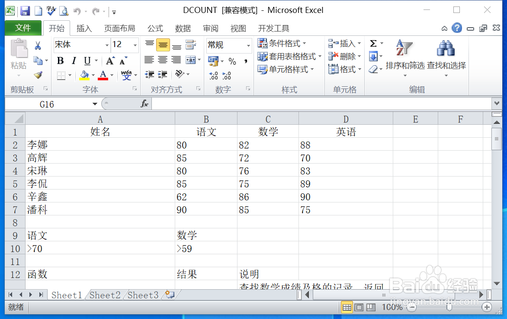Screen dimensions: 507x319
Task: Toggle wrap text
Action: pos(191,45)
